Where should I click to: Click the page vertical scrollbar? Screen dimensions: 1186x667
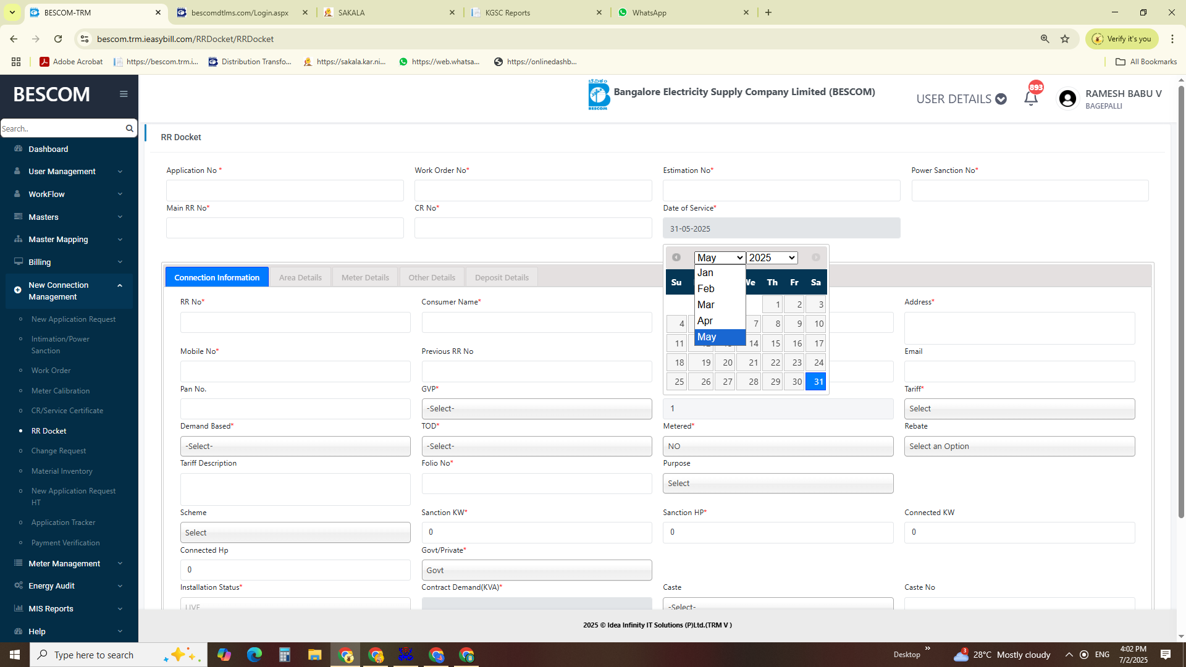click(1181, 303)
